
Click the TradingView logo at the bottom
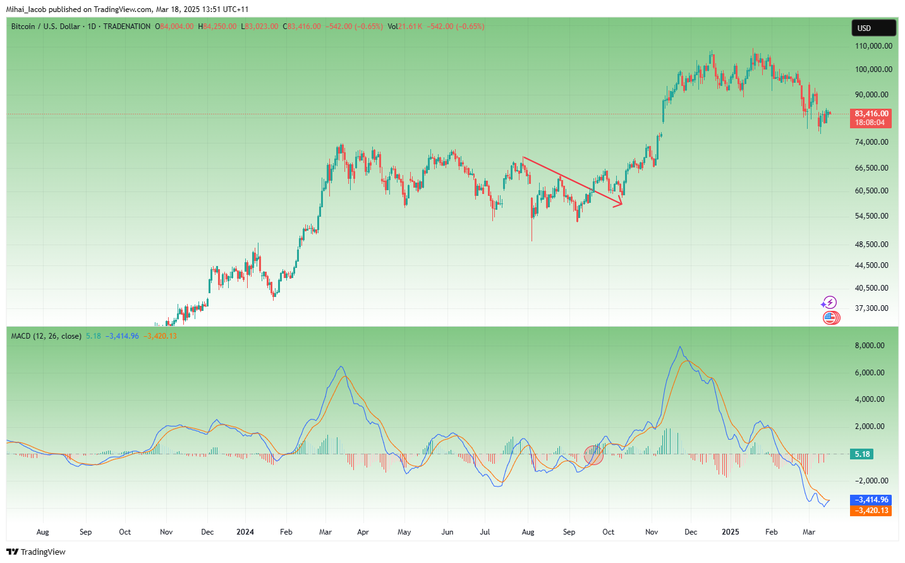pos(36,552)
